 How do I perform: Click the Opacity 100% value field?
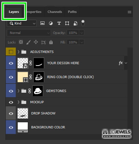[73, 33]
